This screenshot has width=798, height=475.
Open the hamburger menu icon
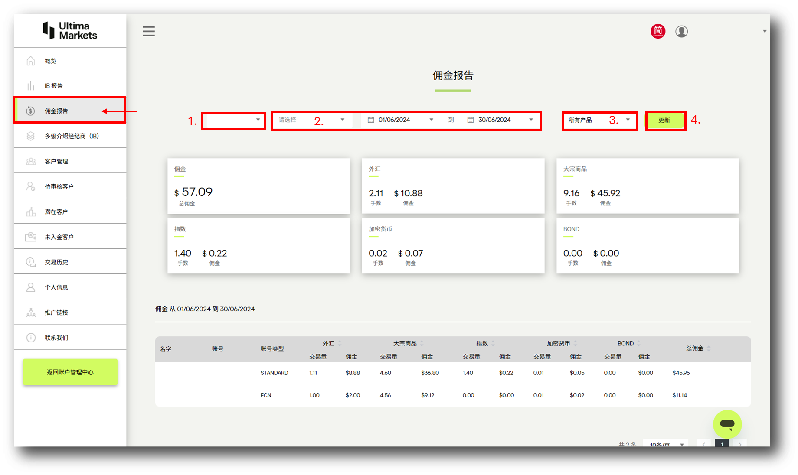[x=149, y=31]
